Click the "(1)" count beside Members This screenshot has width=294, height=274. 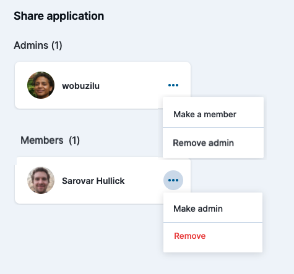pos(74,141)
